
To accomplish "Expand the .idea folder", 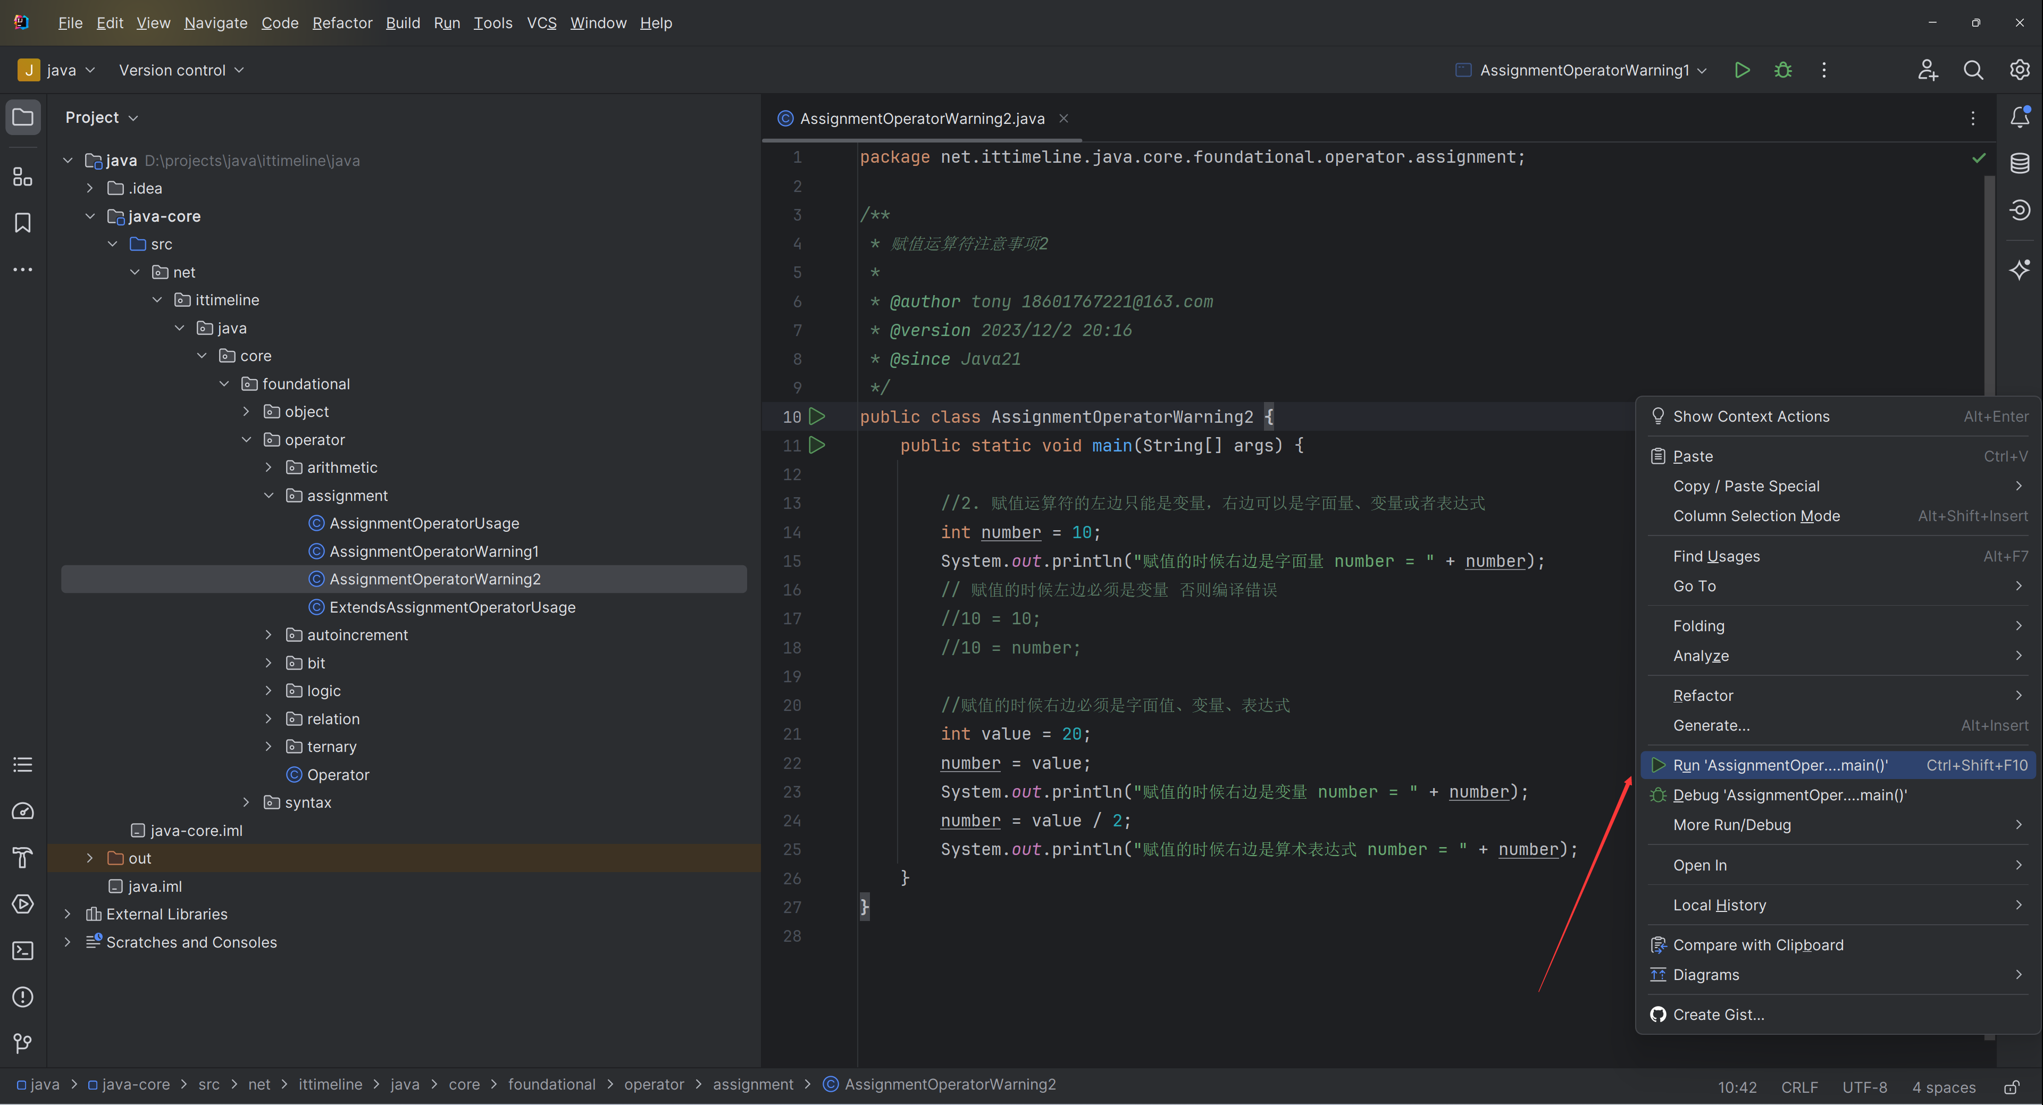I will coord(90,188).
